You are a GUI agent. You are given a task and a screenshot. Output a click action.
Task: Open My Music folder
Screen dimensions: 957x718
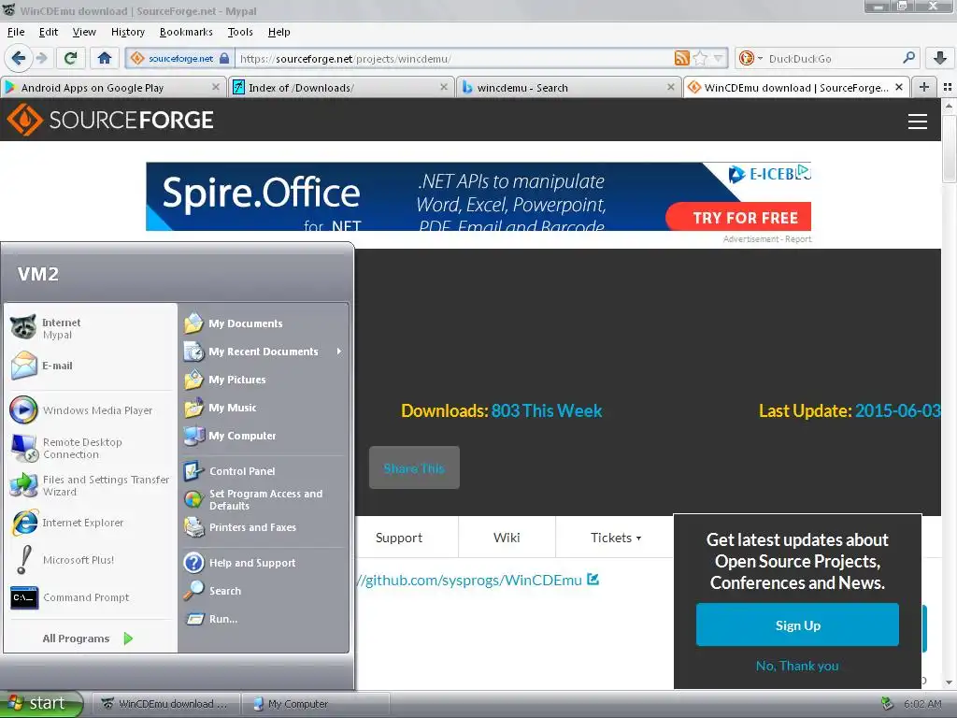[264, 408]
